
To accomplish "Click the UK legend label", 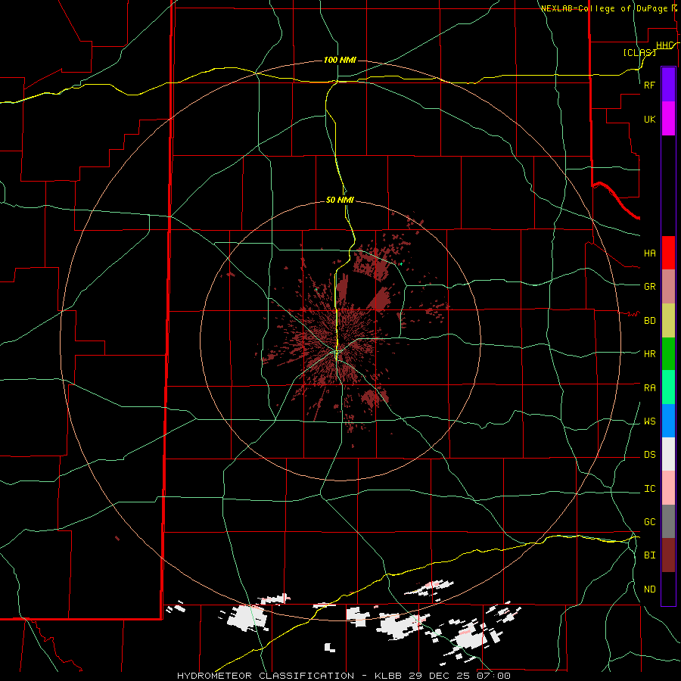I will coord(649,119).
